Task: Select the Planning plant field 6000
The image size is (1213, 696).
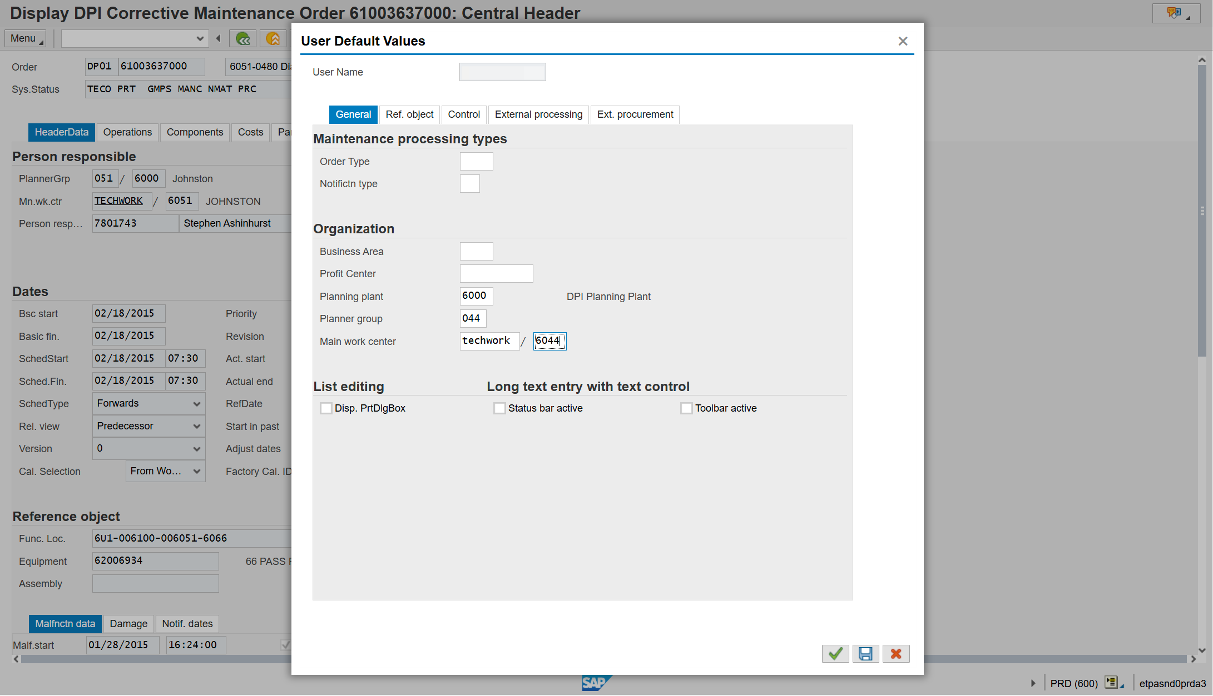Action: point(476,296)
